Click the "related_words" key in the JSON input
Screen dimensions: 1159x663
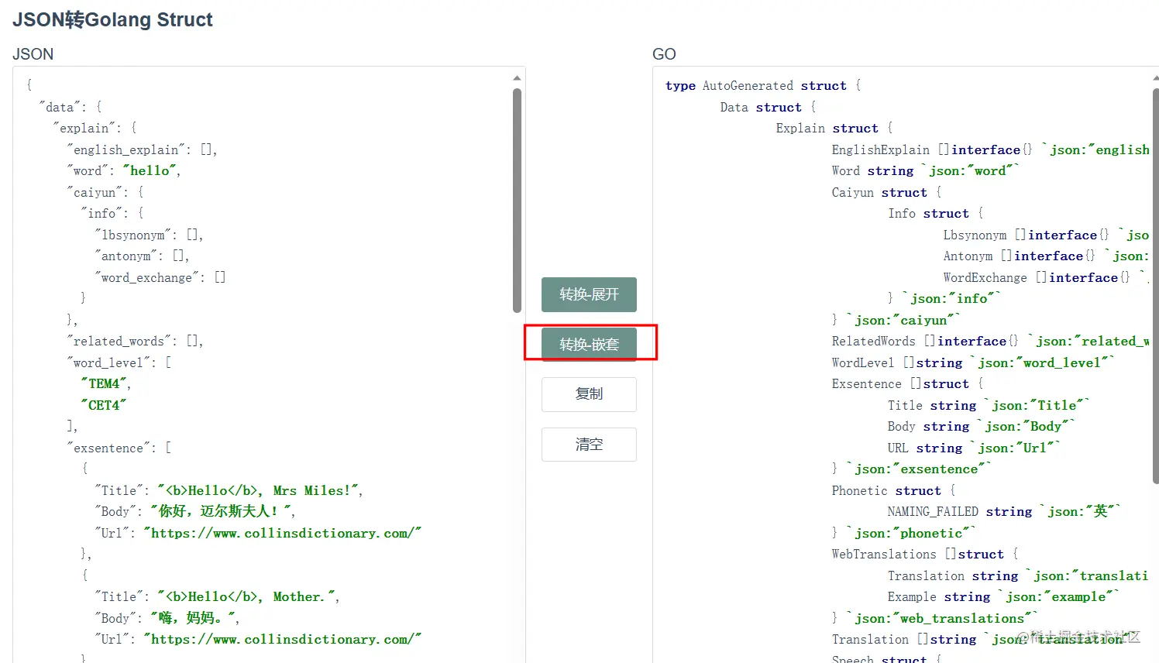(x=119, y=341)
